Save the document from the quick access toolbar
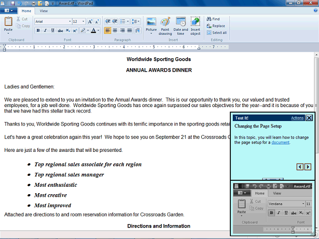The height and width of the screenshot is (239, 319). [12, 3]
